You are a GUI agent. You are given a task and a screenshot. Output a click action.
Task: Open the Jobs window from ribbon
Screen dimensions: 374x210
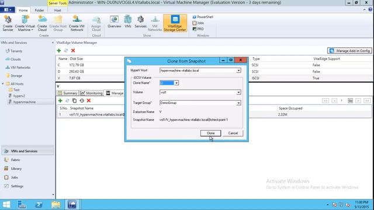198,23
